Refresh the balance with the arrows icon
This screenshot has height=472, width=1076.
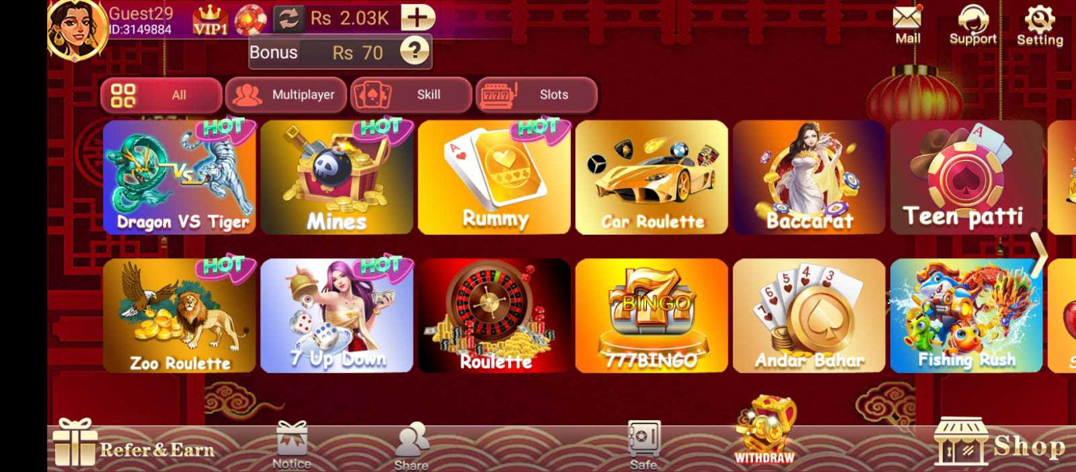tap(289, 19)
